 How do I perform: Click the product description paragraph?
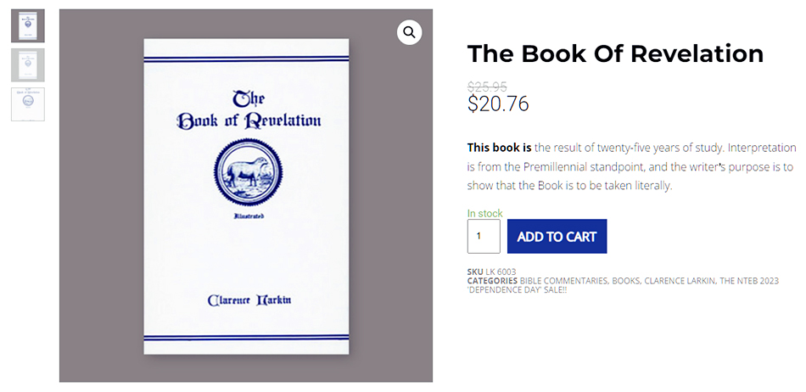[631, 166]
